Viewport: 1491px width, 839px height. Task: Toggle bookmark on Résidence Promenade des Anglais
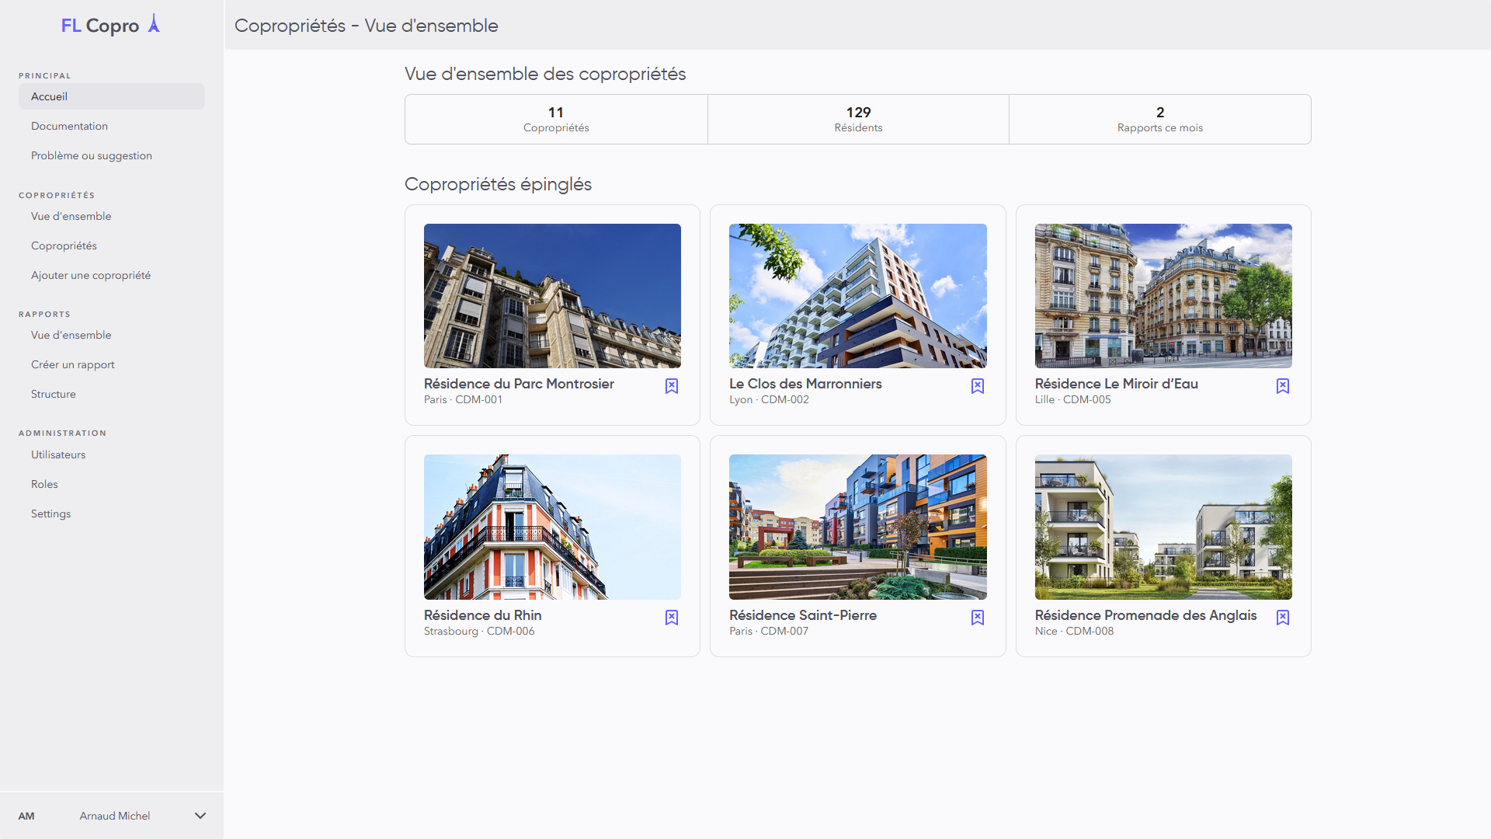(1283, 618)
